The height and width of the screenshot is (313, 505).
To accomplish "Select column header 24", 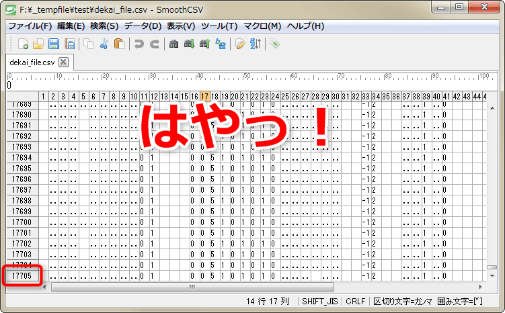I will (275, 97).
